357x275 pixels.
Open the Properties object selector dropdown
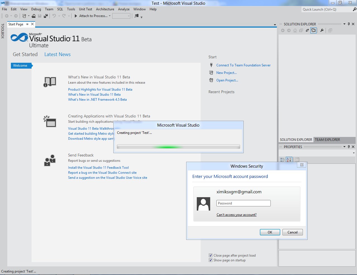pos(354,153)
